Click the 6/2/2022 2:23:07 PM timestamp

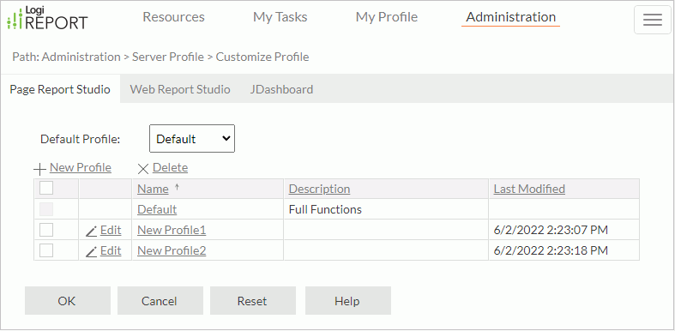[x=551, y=231]
